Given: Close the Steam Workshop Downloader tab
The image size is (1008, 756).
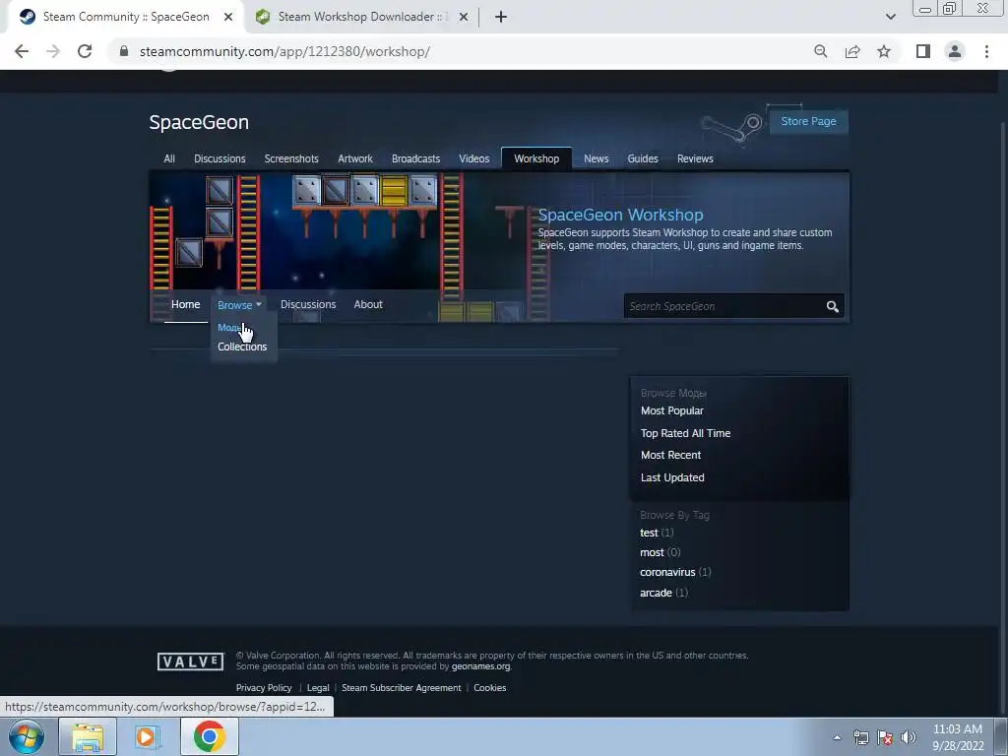Looking at the screenshot, I should point(464,18).
